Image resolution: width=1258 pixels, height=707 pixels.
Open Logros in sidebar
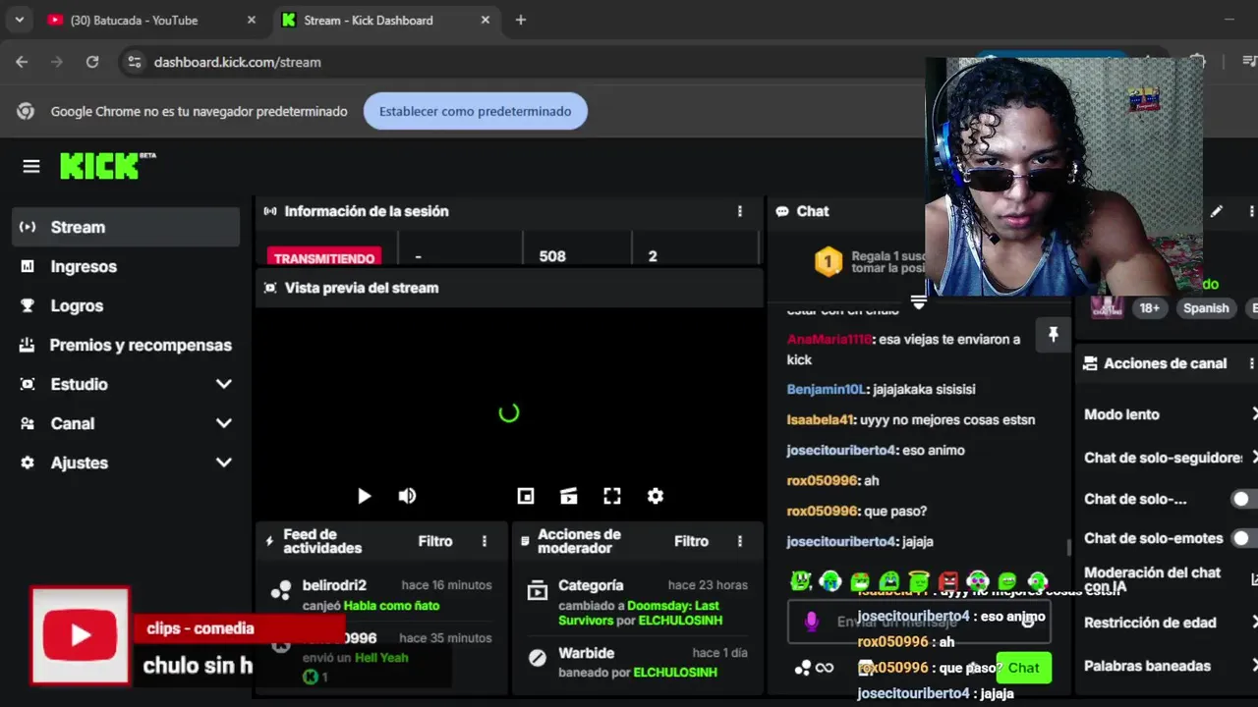[x=126, y=305]
